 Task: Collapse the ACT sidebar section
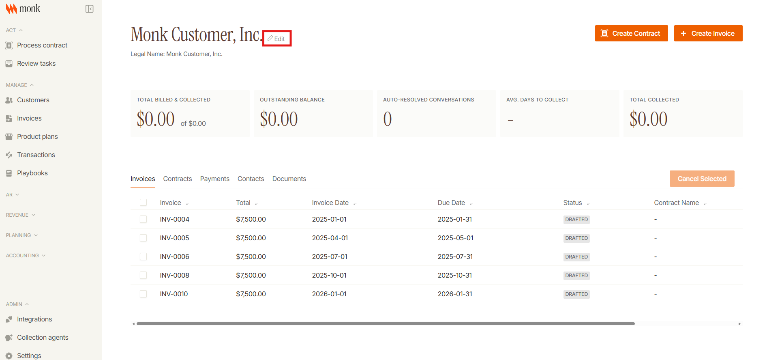[x=14, y=30]
